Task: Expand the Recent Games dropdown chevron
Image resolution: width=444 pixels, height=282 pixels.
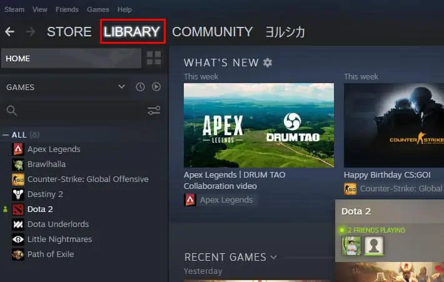Action: [x=273, y=257]
